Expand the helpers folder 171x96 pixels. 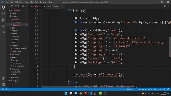coord(15,31)
